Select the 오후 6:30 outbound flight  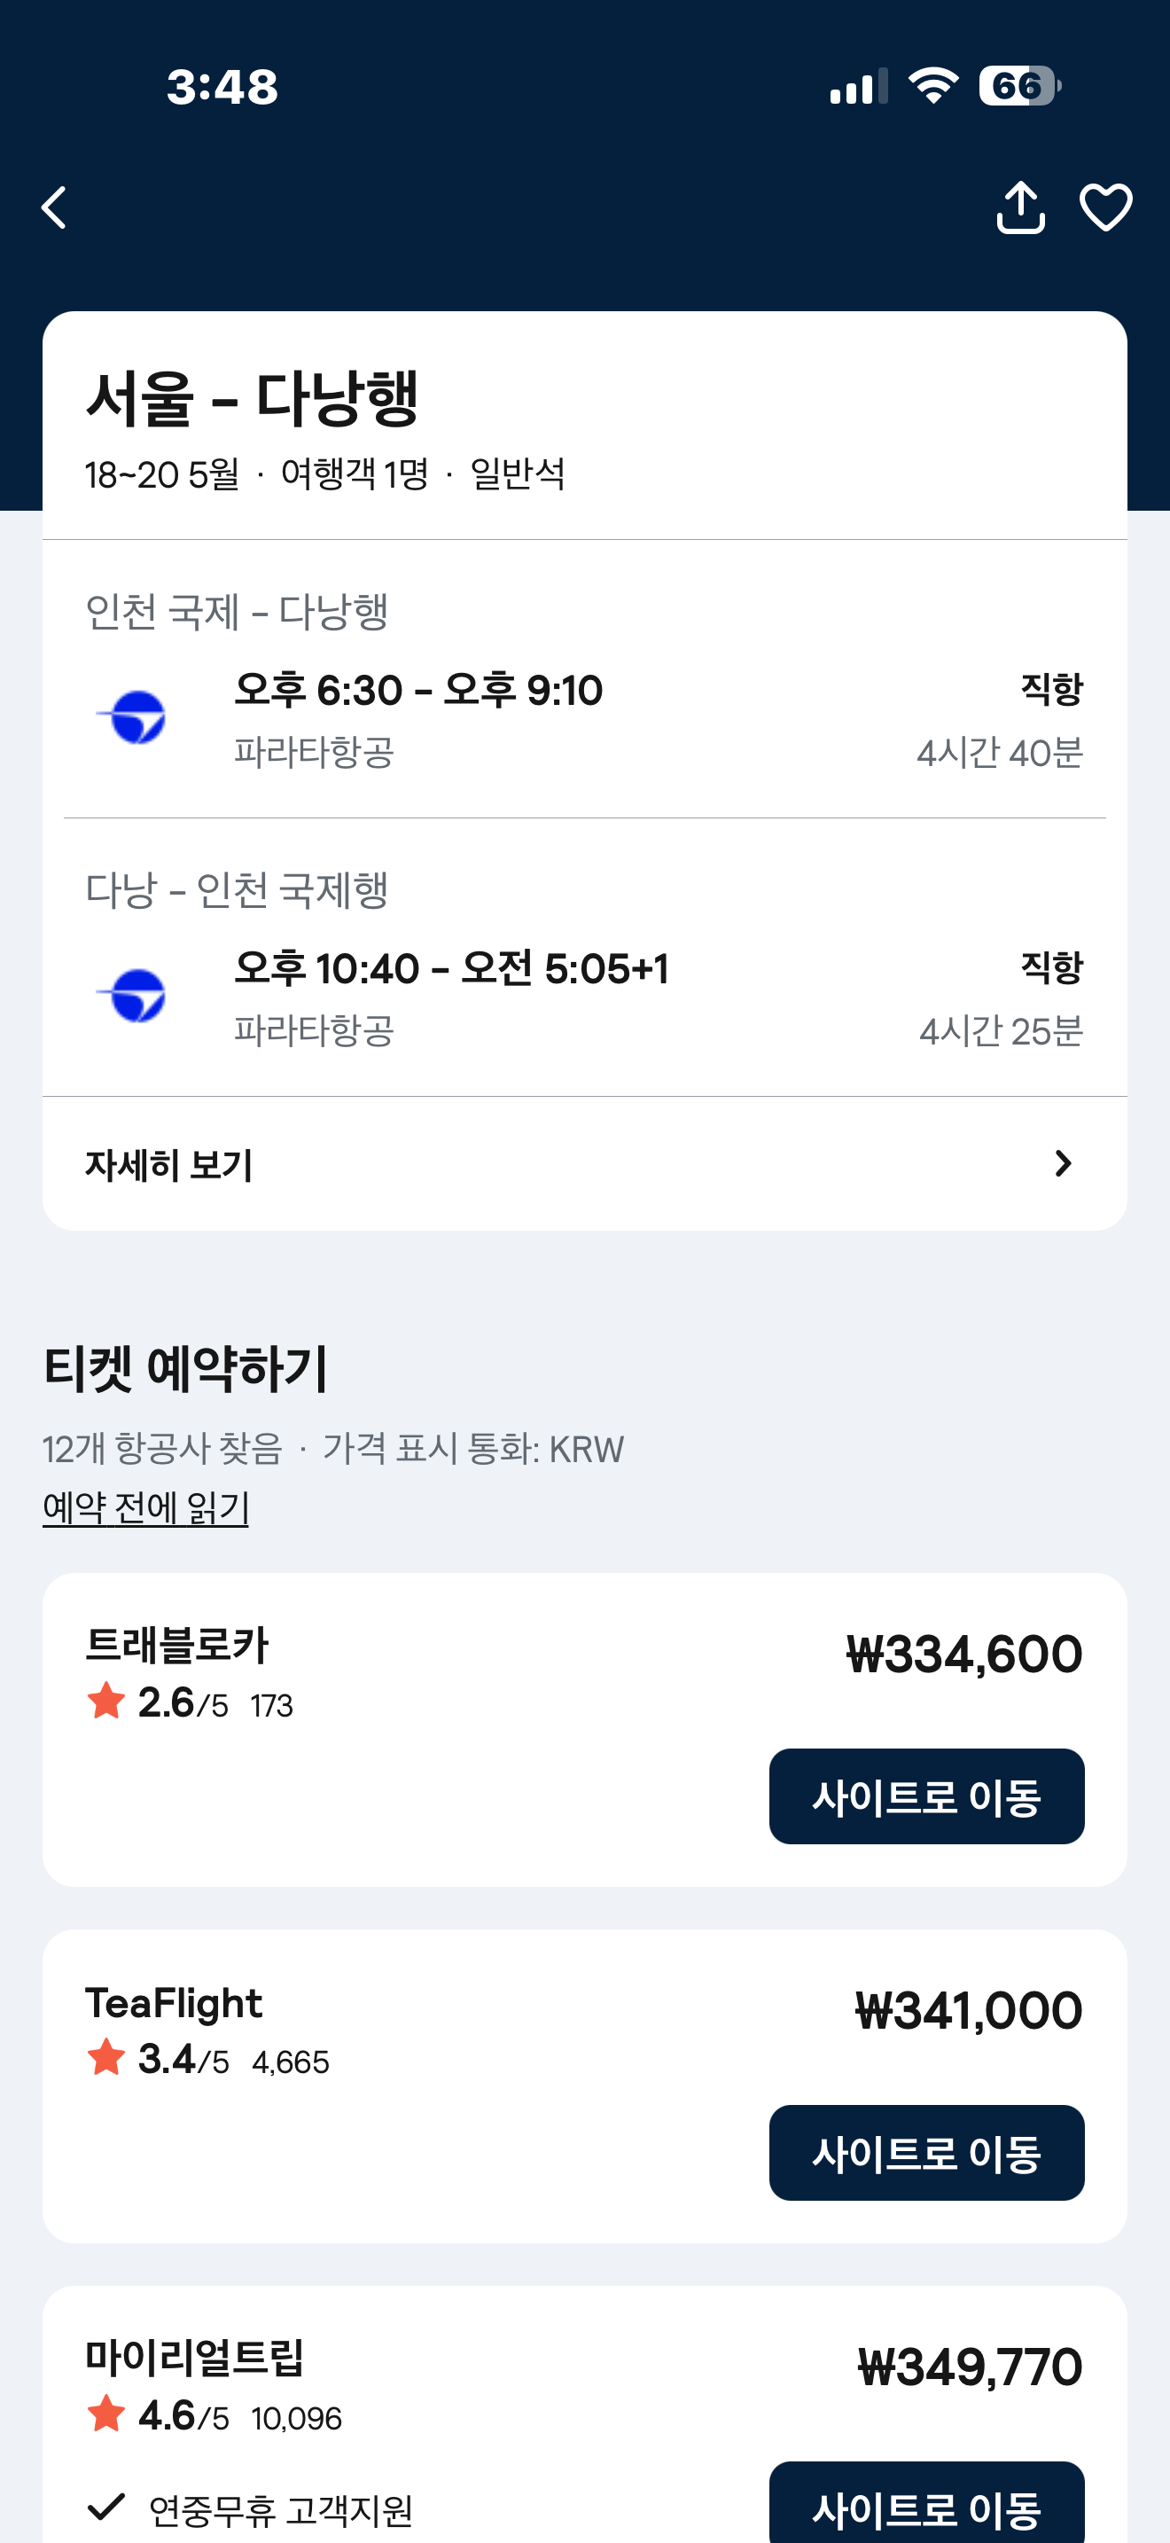pos(418,690)
